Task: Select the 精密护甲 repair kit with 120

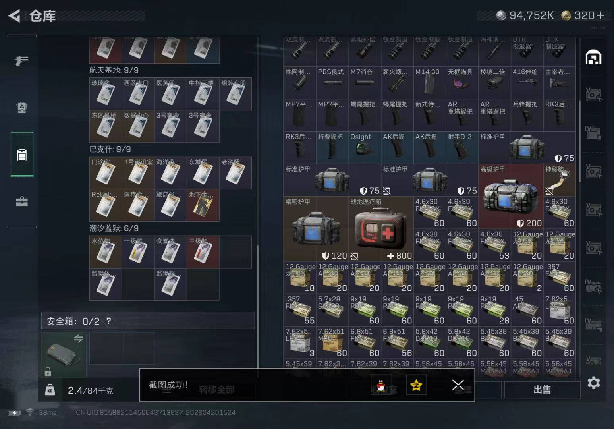Action: pyautogui.click(x=316, y=229)
